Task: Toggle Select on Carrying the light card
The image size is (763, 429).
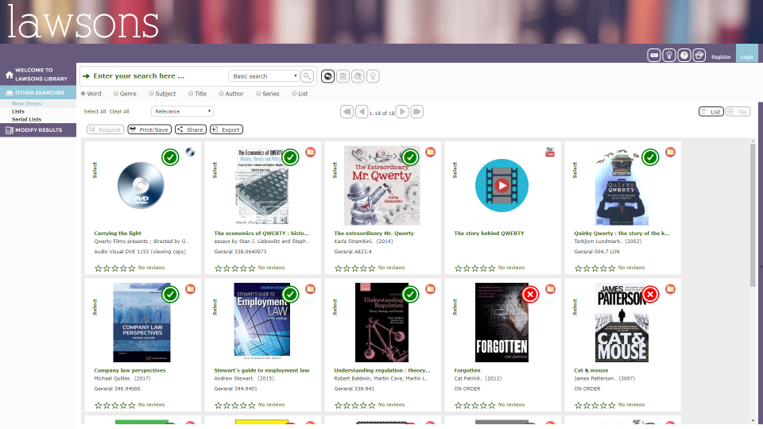Action: pos(95,170)
